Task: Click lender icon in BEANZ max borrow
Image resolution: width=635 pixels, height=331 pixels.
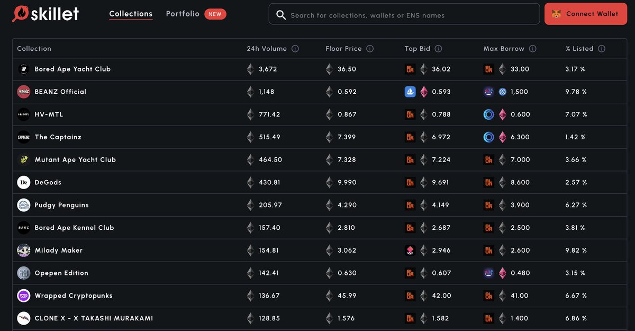Action: (x=489, y=92)
